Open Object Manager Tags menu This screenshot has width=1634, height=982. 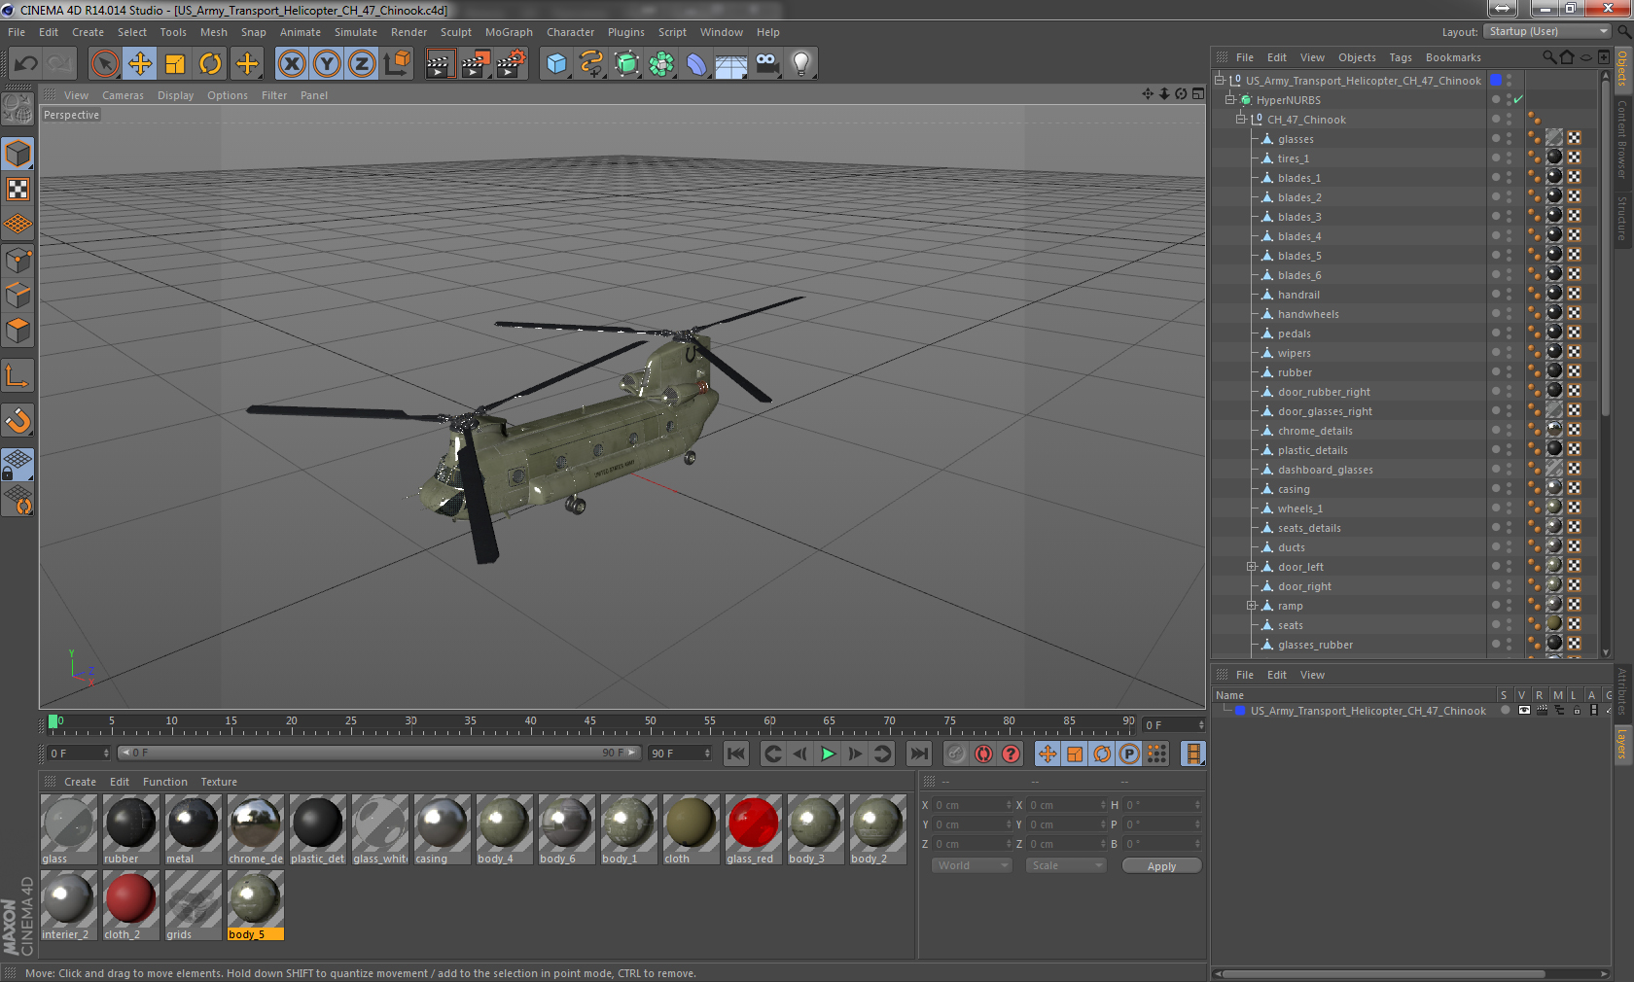click(1400, 57)
